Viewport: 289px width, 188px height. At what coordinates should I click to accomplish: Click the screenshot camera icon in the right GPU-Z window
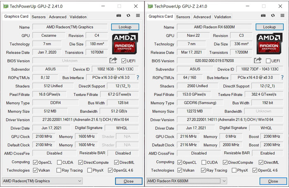[263, 16]
